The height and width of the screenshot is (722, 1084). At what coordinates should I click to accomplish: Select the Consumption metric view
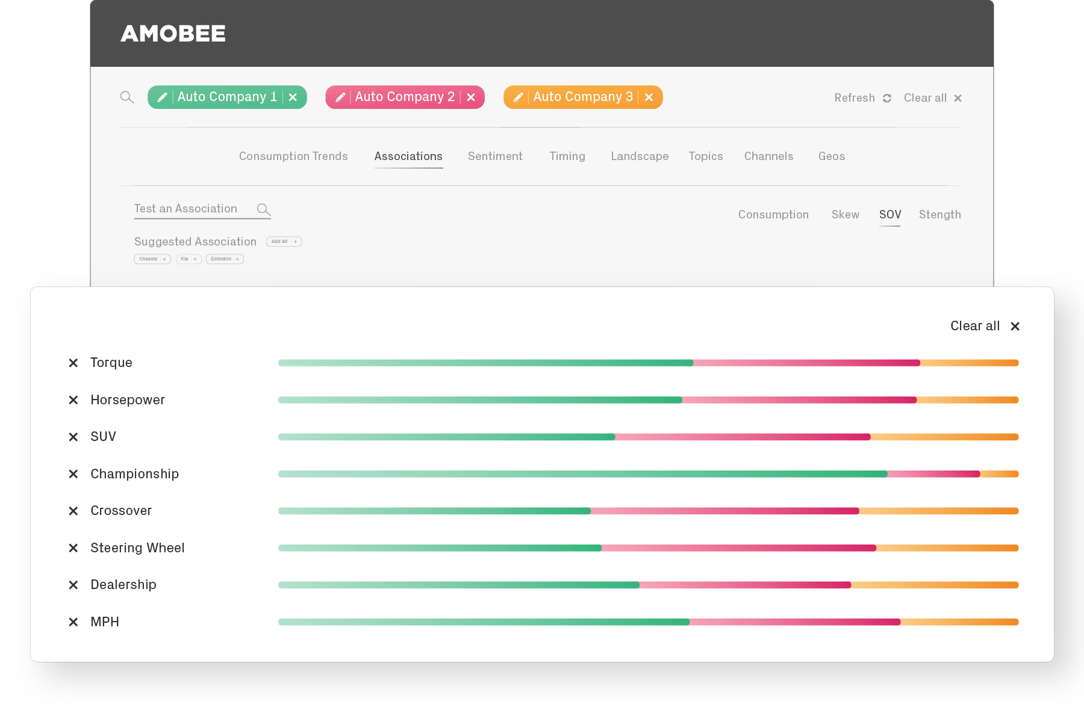coord(773,214)
